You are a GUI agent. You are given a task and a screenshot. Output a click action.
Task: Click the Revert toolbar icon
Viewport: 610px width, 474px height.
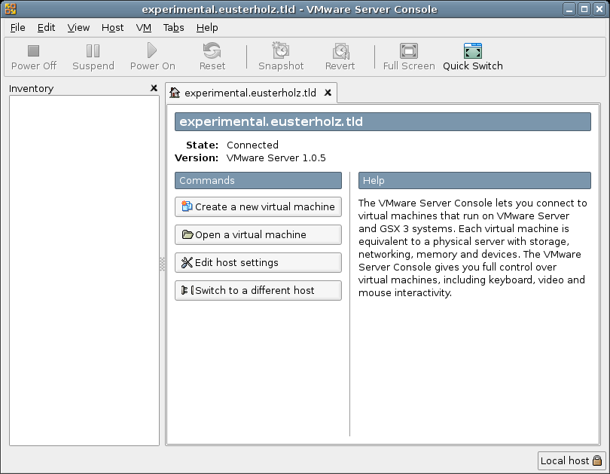pos(340,51)
